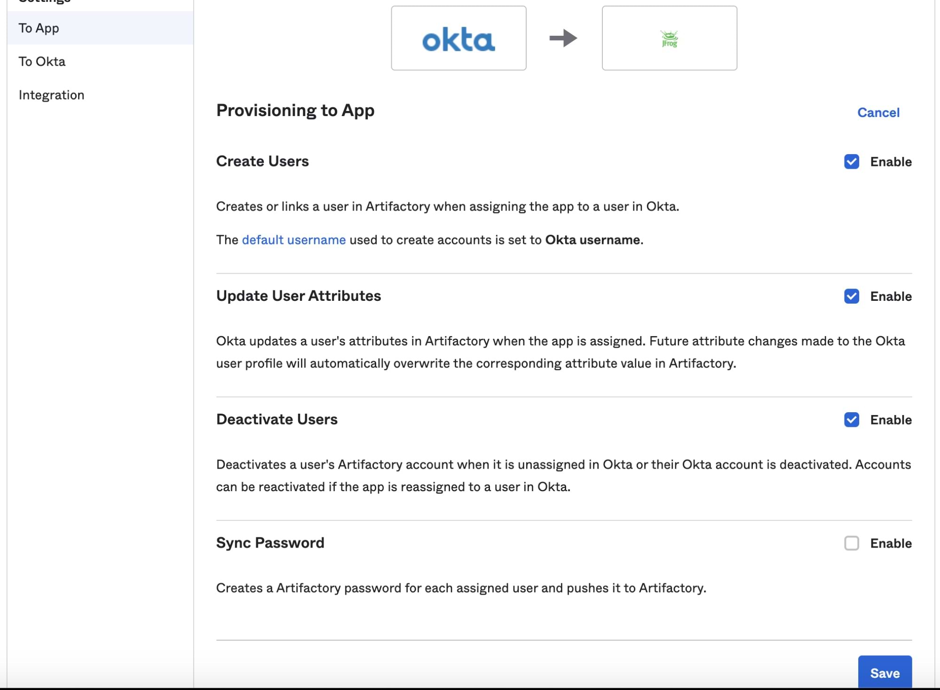
Task: Click the Enable label beside Sync Password
Action: tap(891, 543)
